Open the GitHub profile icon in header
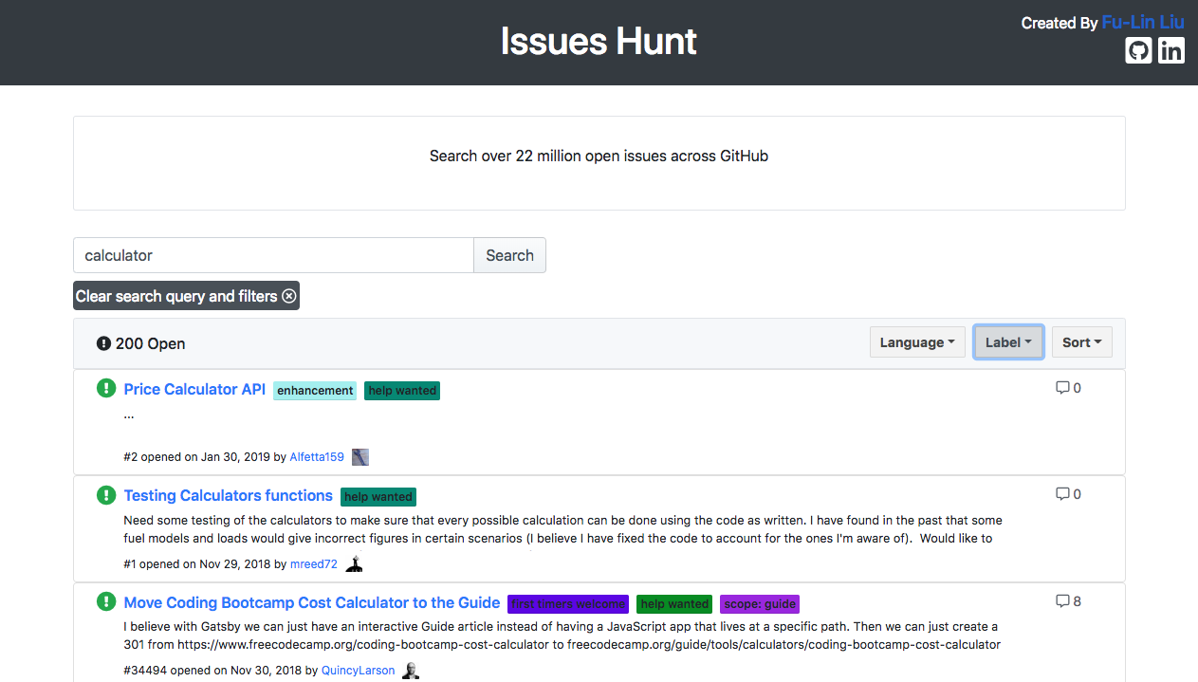The image size is (1198, 682). [x=1138, y=50]
